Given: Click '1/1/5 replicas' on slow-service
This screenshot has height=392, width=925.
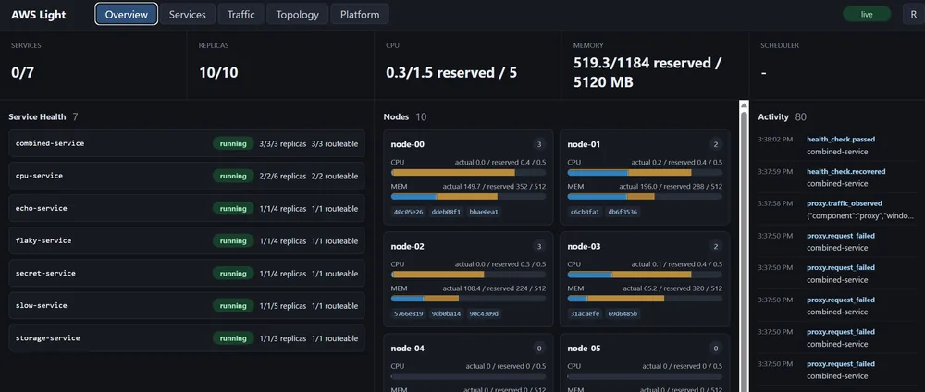Looking at the screenshot, I should [282, 305].
